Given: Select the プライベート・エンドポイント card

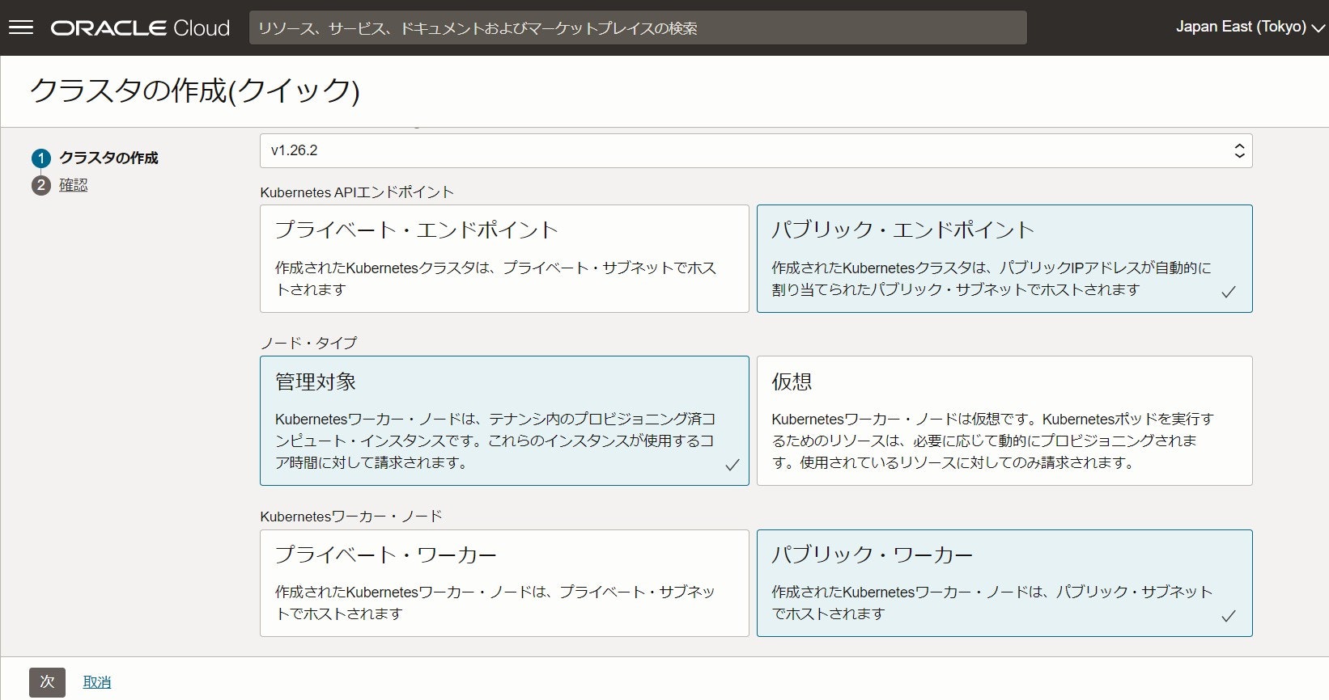Looking at the screenshot, I should coord(504,259).
